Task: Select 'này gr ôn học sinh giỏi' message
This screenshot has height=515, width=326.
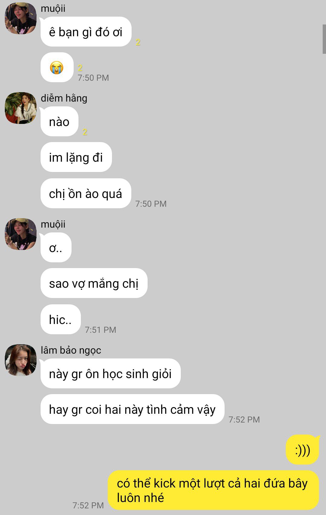Action: coord(110,374)
